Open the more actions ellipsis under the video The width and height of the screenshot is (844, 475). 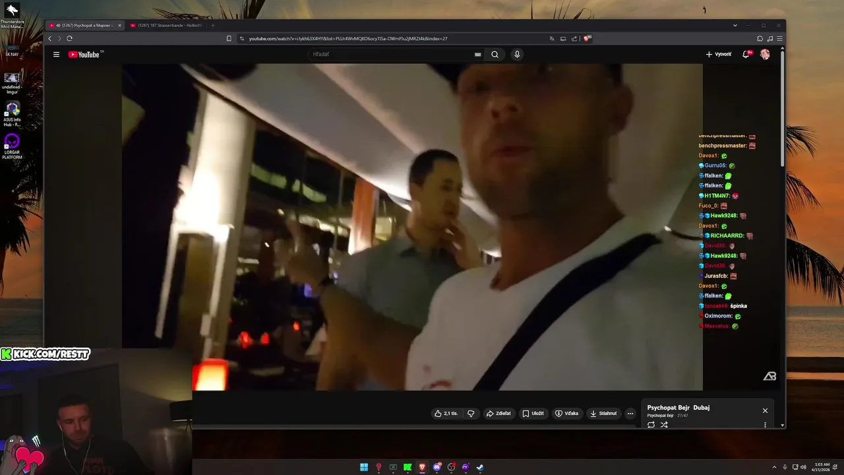(630, 414)
